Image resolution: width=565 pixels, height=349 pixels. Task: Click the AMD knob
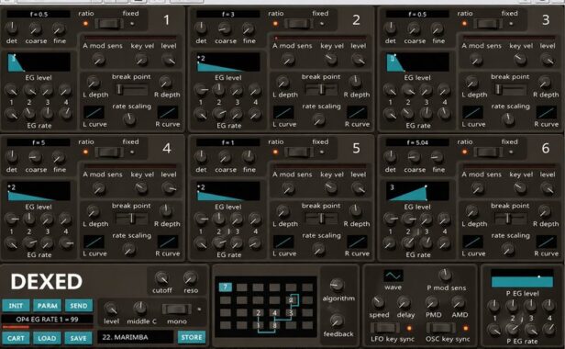tap(459, 302)
